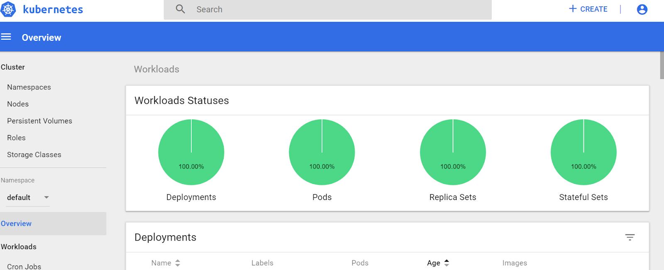The image size is (664, 270).
Task: Open Cron Jobs in sidebar
Action: (24, 266)
